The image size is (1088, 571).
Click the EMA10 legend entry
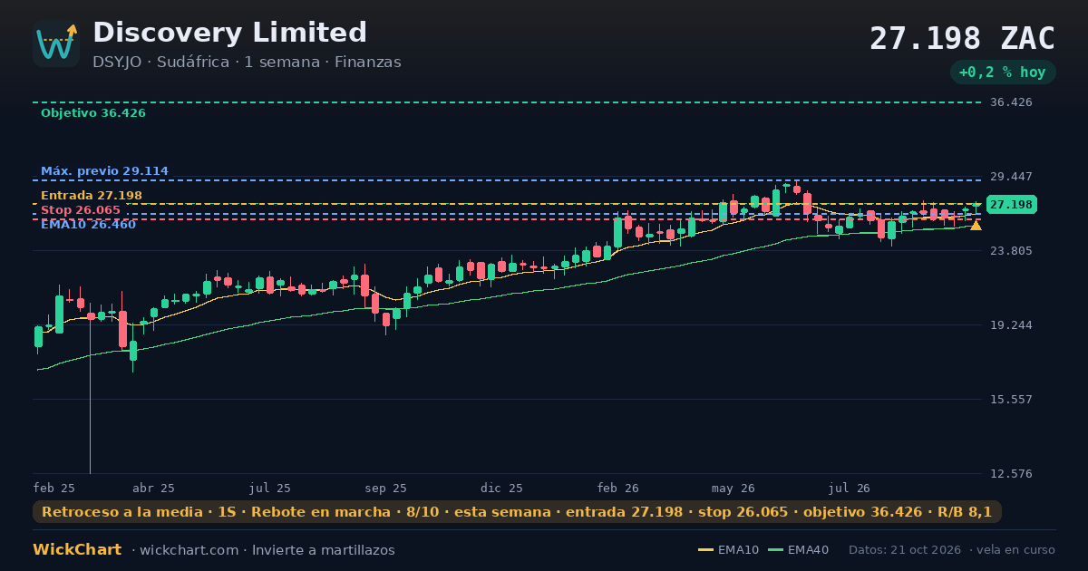729,550
